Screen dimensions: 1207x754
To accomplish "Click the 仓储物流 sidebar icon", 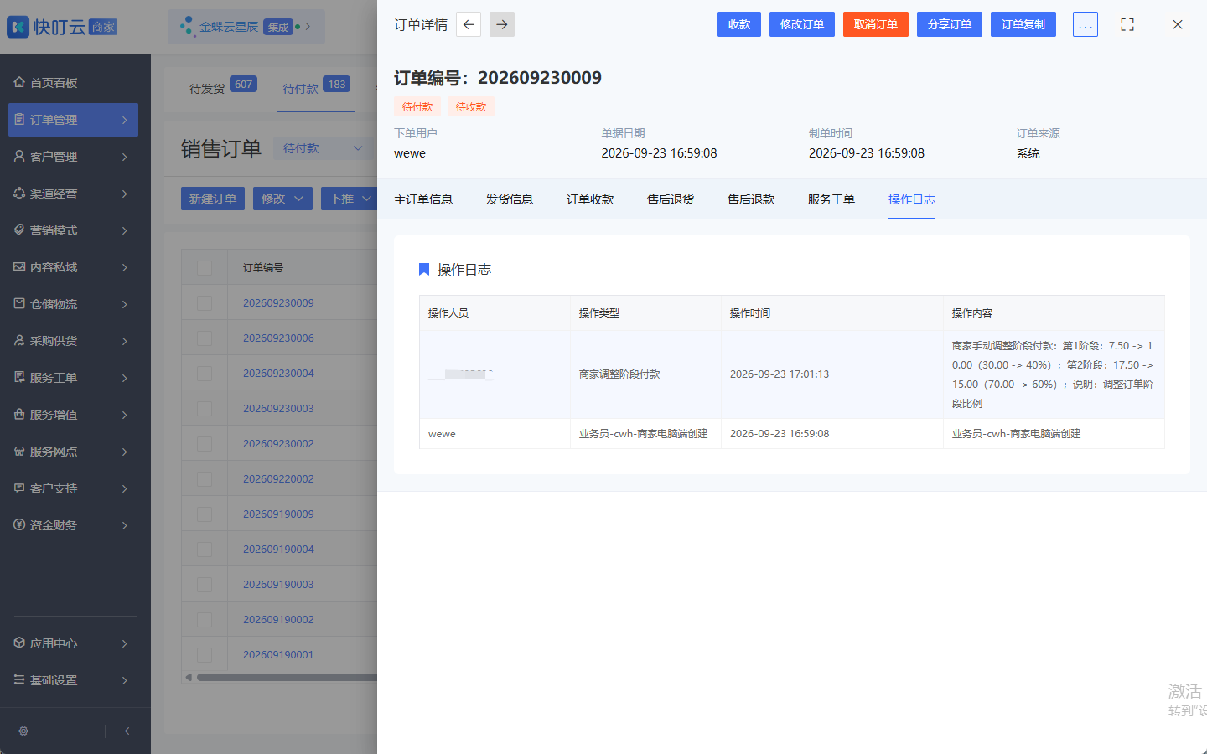I will click(19, 303).
